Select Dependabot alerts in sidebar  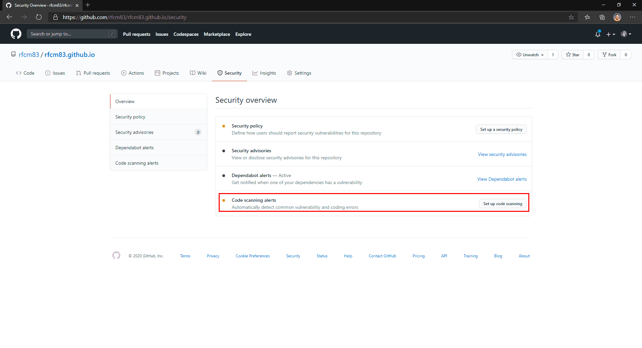pos(158,148)
